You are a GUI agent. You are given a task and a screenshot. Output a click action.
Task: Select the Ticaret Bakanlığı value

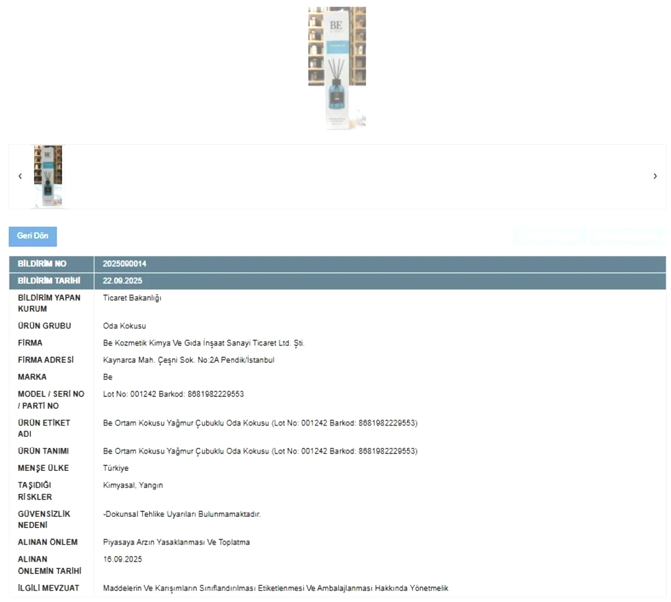click(132, 298)
